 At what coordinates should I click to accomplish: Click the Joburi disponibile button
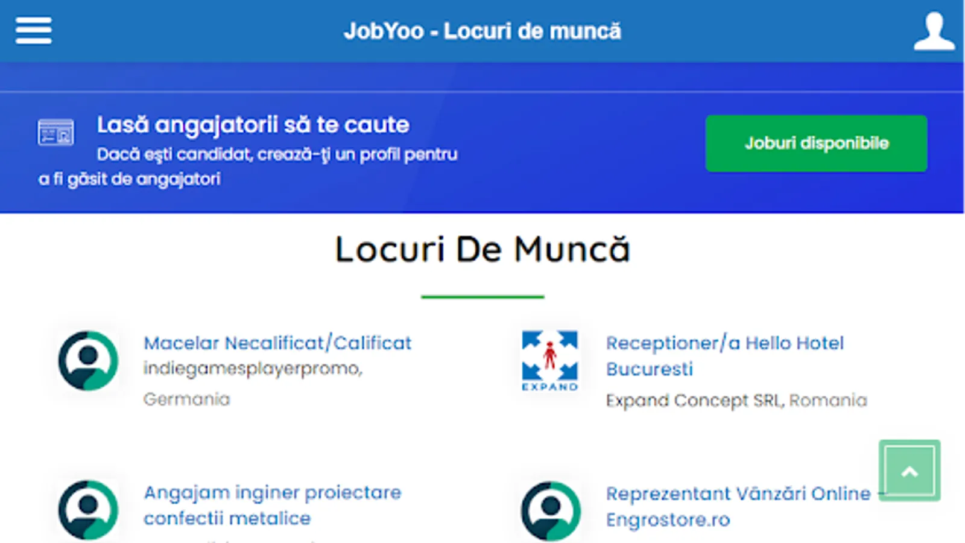coord(817,144)
